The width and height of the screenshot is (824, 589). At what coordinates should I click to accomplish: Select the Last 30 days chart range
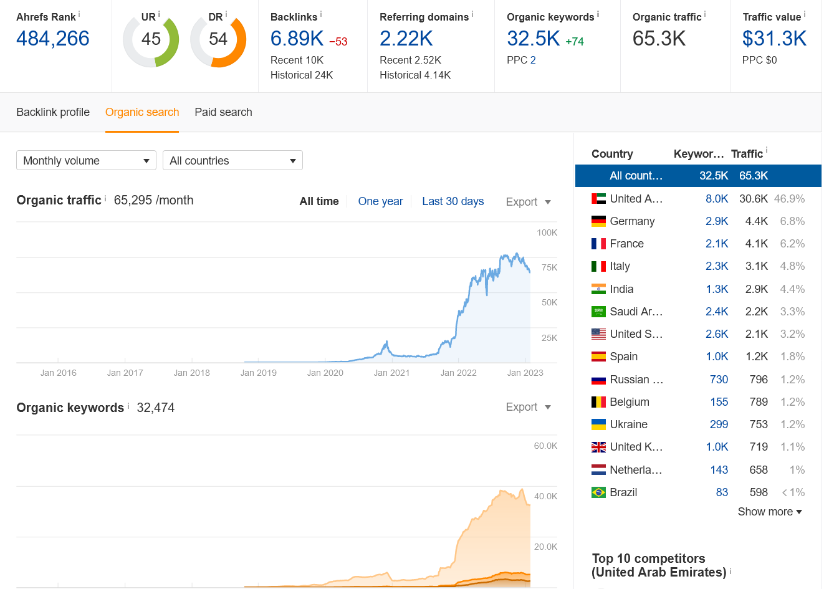click(x=453, y=201)
